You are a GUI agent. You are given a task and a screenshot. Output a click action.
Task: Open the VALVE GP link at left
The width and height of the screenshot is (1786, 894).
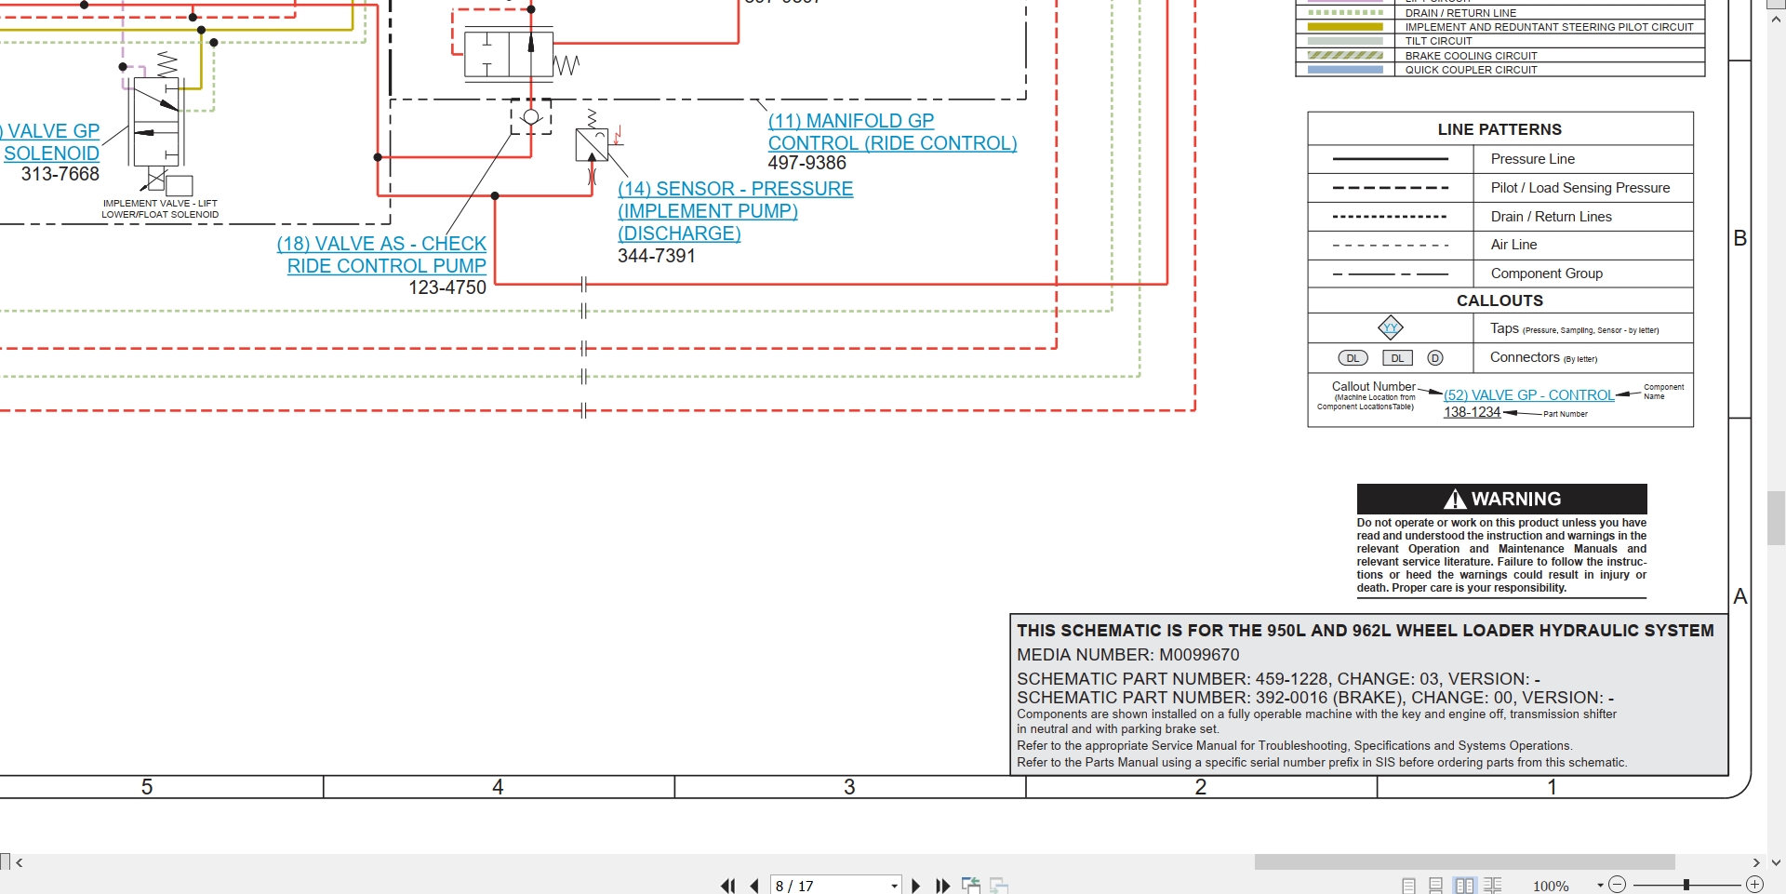click(51, 131)
